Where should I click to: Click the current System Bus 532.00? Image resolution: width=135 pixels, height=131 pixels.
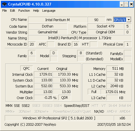pyautogui.click(x=43, y=86)
